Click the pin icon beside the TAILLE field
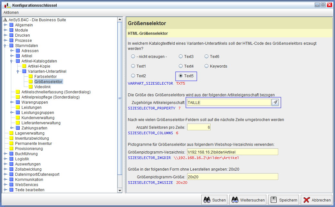The height and width of the screenshot is (207, 335). (x=275, y=102)
